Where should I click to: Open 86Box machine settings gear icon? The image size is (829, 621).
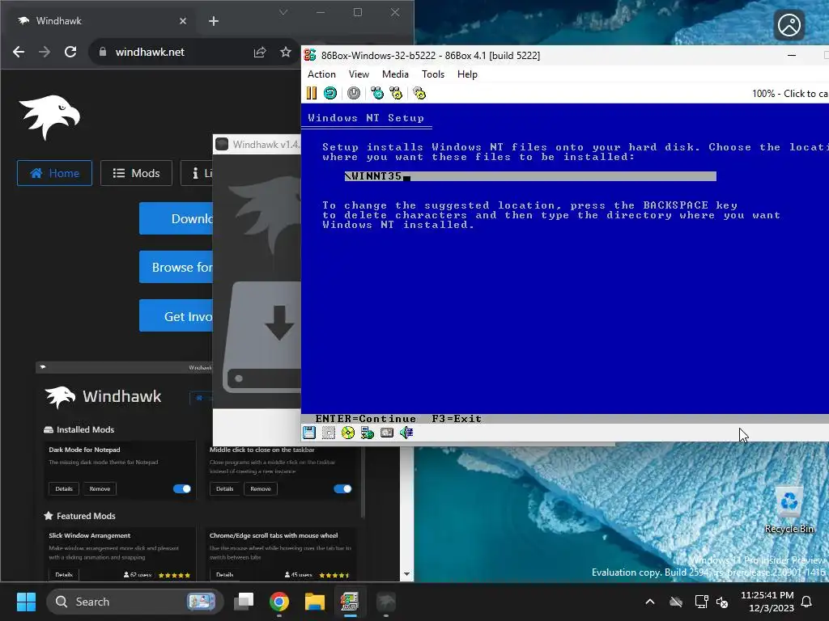pyautogui.click(x=419, y=94)
